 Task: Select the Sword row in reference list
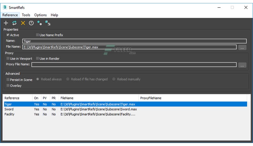click(9, 109)
